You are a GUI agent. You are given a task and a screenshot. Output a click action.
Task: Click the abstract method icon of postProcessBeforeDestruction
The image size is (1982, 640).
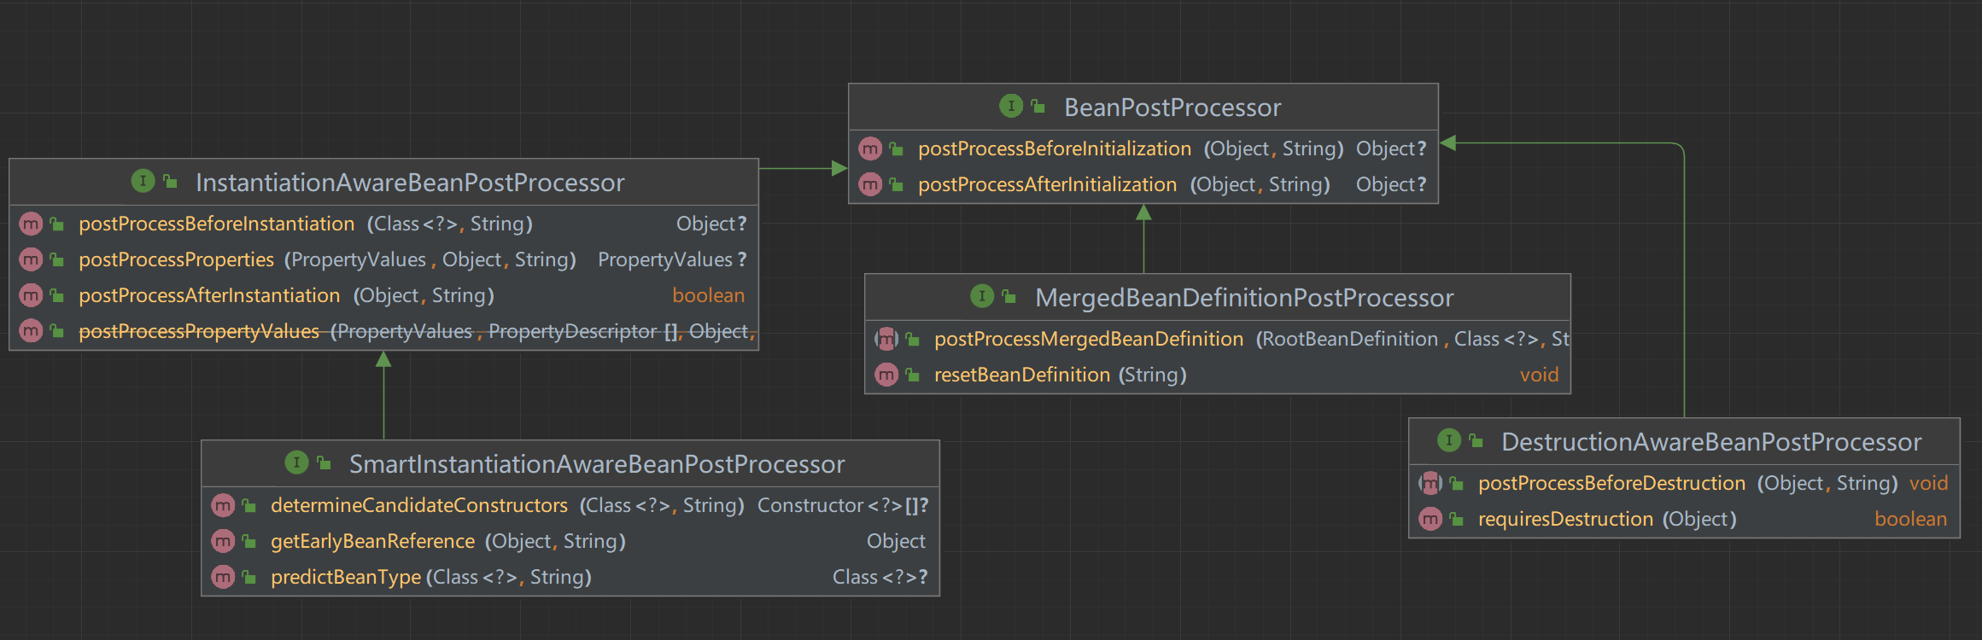click(x=1430, y=483)
